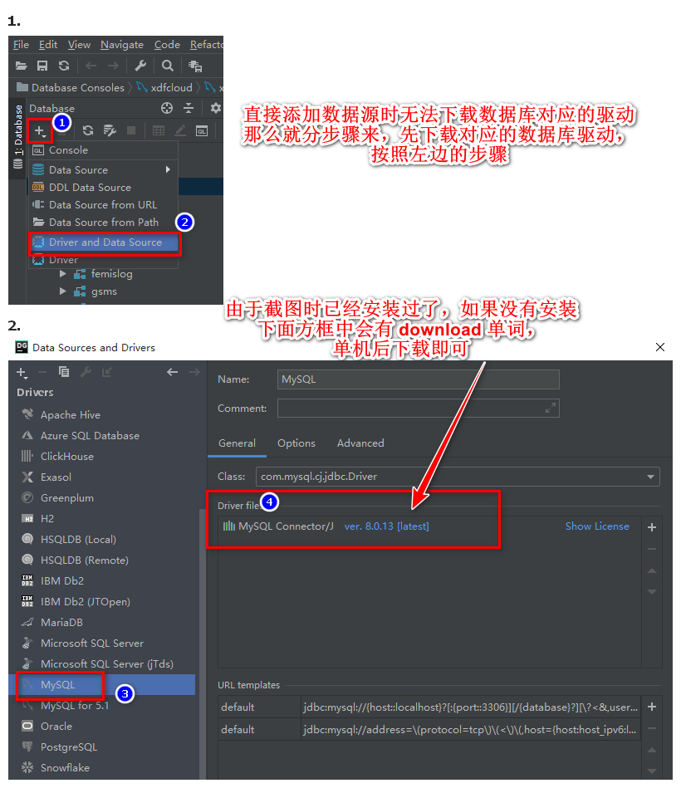Screen dimensions: 681x788
Task: Open the Navigate menu
Action: point(122,45)
